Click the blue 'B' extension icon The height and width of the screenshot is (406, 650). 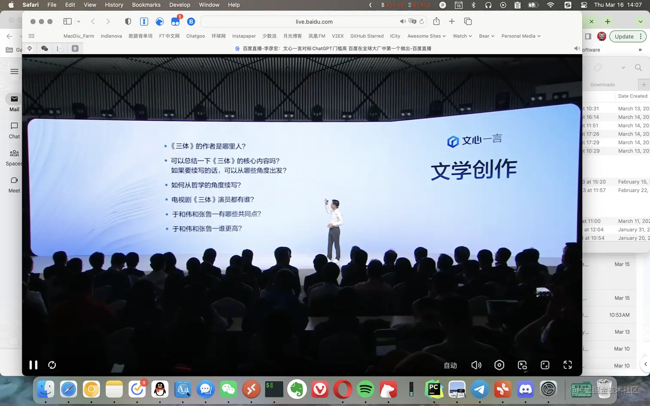coord(191,21)
